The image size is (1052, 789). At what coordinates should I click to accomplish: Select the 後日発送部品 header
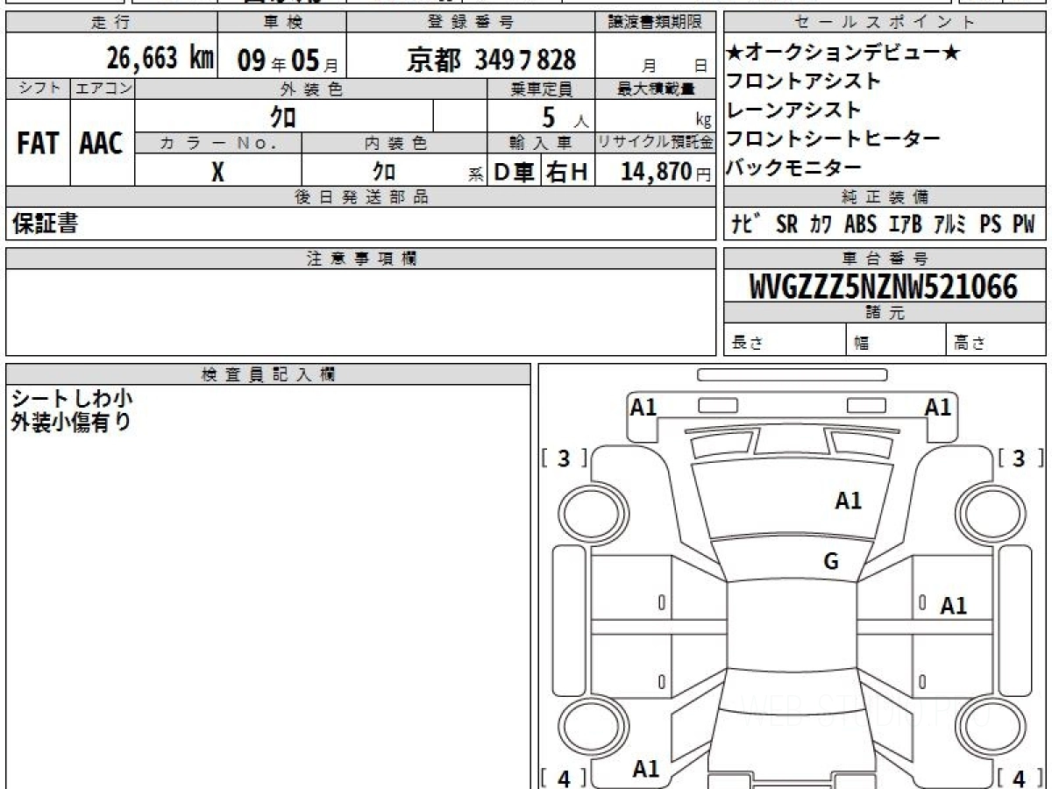click(361, 197)
